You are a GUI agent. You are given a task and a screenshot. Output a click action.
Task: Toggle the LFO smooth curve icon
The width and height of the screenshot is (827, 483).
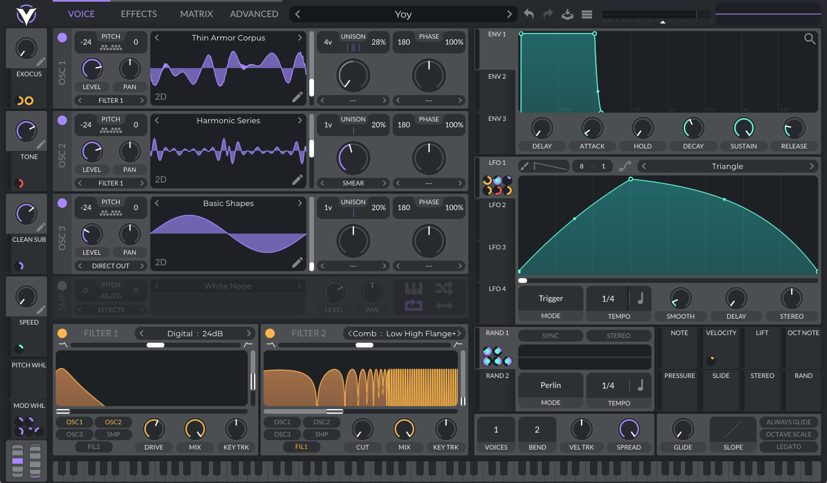625,166
